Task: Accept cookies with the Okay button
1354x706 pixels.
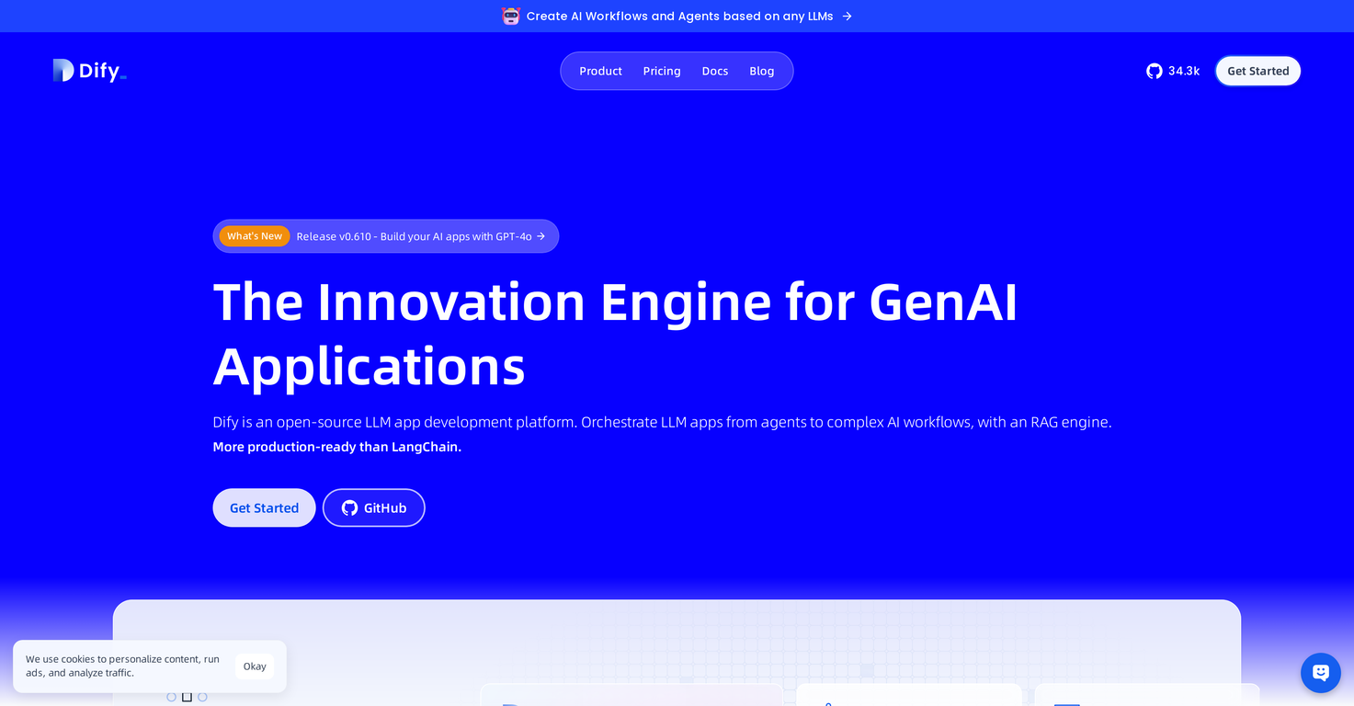Action: [255, 666]
